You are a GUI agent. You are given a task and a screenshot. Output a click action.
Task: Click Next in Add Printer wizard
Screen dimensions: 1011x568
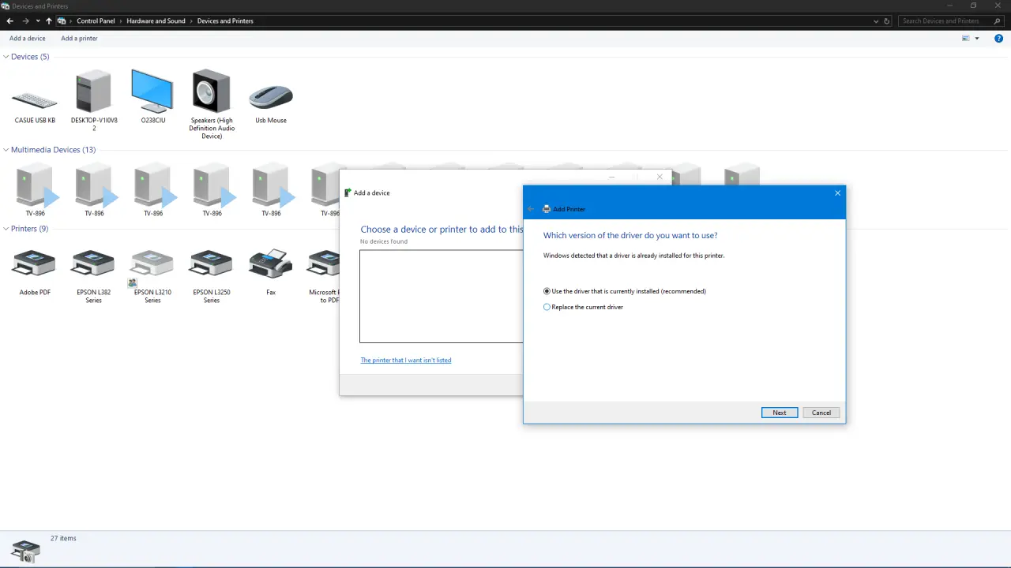click(x=780, y=413)
